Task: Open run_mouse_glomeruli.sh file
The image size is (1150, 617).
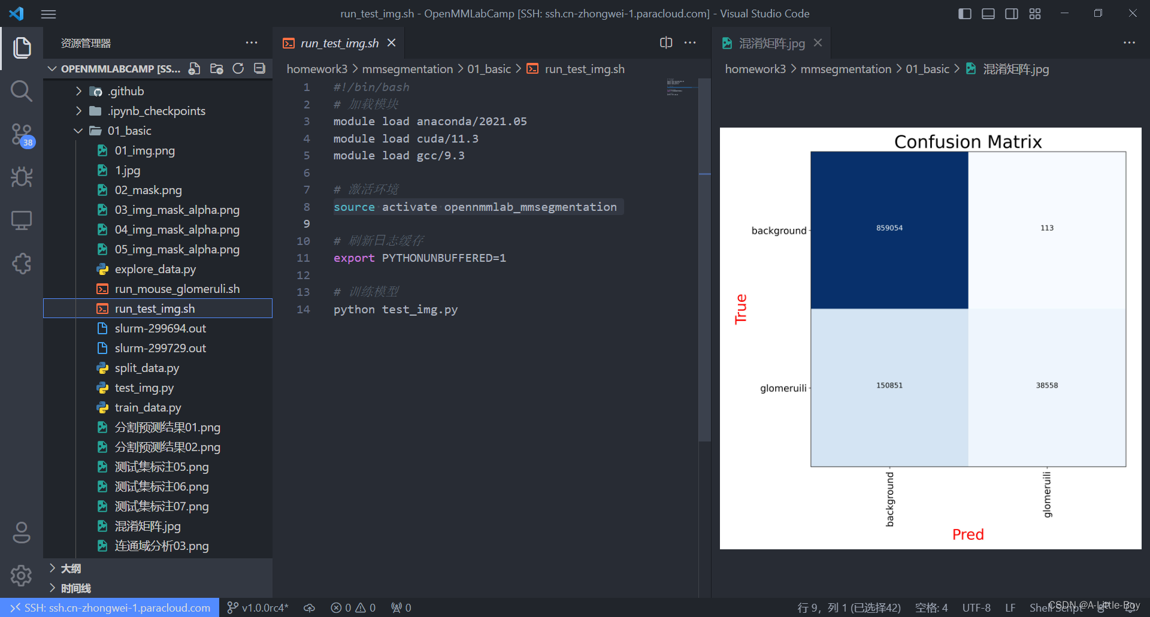Action: click(158, 289)
